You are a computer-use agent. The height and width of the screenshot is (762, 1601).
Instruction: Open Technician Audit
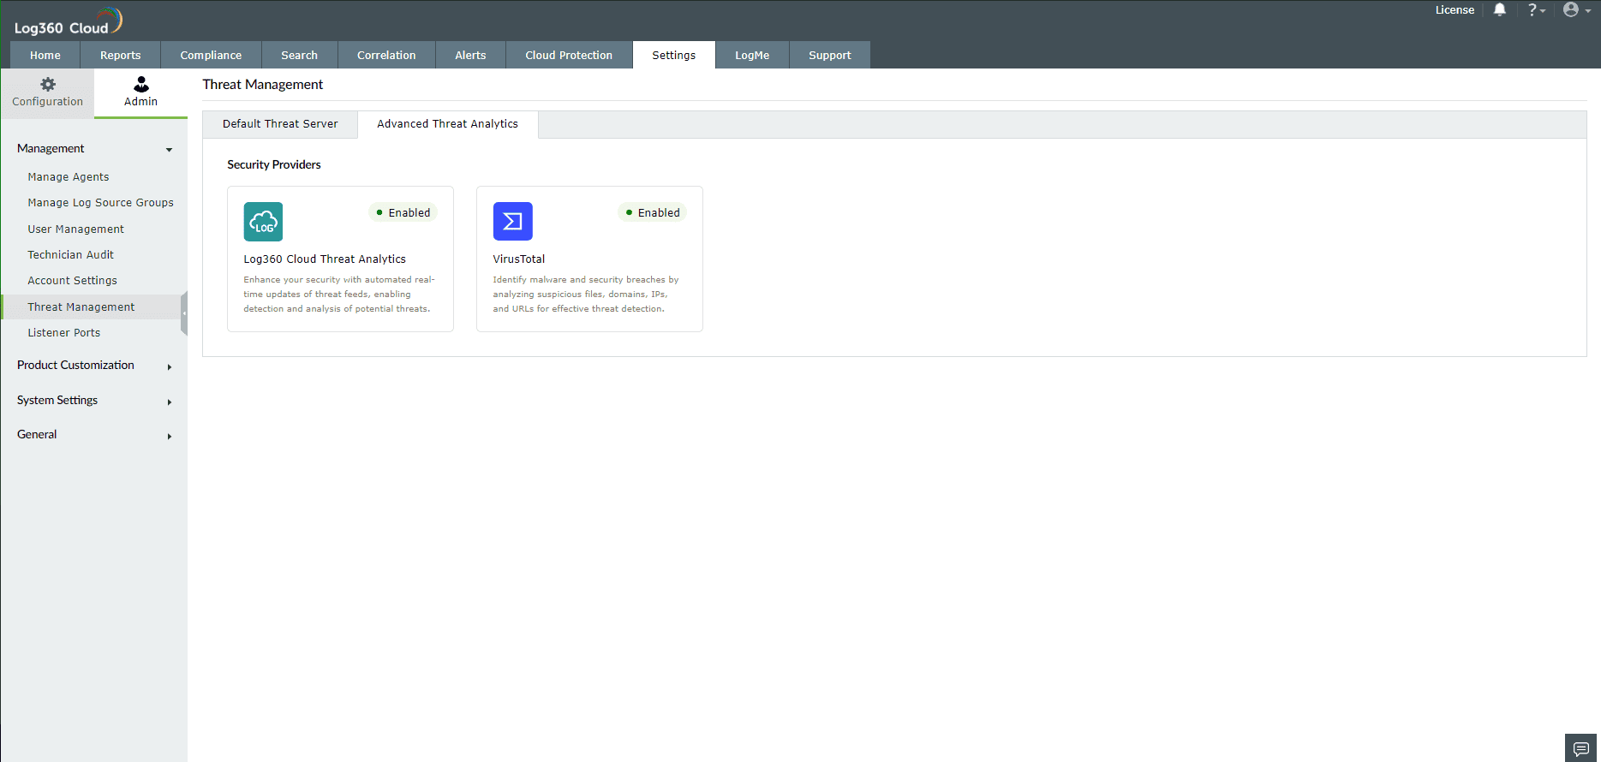click(x=70, y=255)
